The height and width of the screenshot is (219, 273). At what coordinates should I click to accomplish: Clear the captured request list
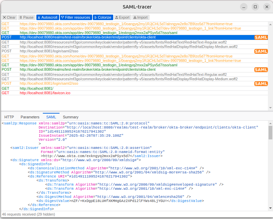(x=9, y=17)
